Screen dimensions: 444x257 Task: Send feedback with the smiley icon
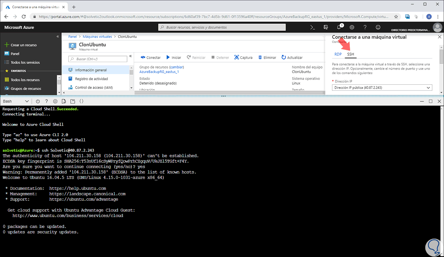(x=378, y=27)
